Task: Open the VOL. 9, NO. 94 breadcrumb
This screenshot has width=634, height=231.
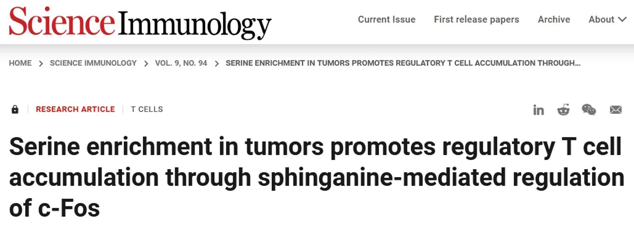Action: [181, 63]
